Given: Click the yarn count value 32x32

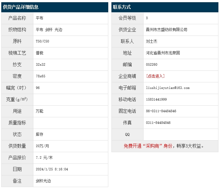Looking at the screenshot, I should click(41, 64).
